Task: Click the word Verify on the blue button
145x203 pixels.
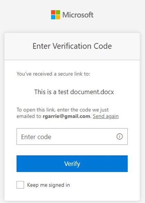Action: 72,164
